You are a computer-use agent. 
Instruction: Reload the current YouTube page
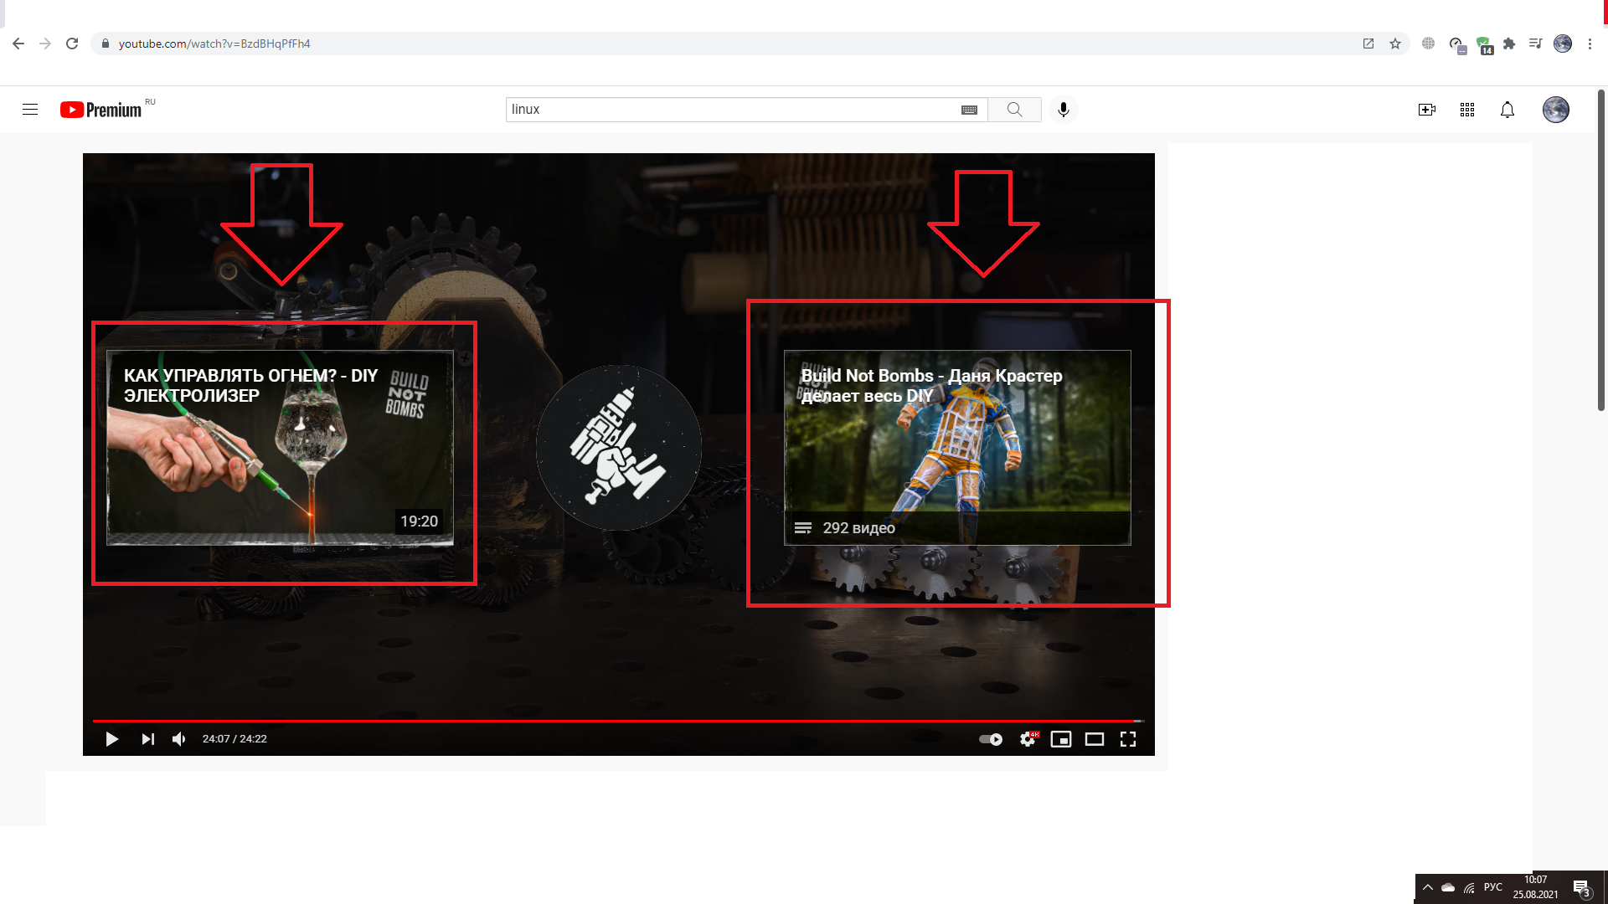(72, 44)
